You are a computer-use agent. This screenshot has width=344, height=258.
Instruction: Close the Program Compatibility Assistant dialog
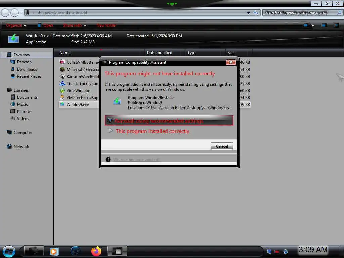(231, 62)
